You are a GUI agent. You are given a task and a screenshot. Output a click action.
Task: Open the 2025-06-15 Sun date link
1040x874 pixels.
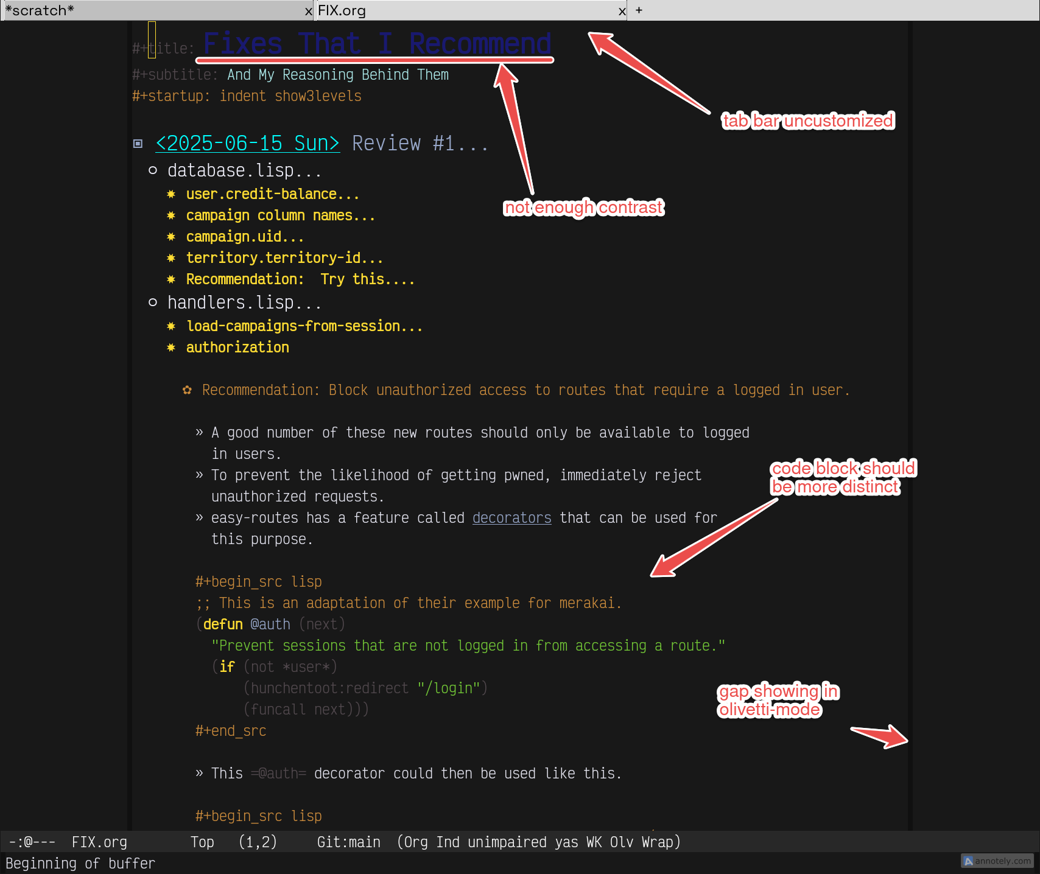tap(247, 143)
